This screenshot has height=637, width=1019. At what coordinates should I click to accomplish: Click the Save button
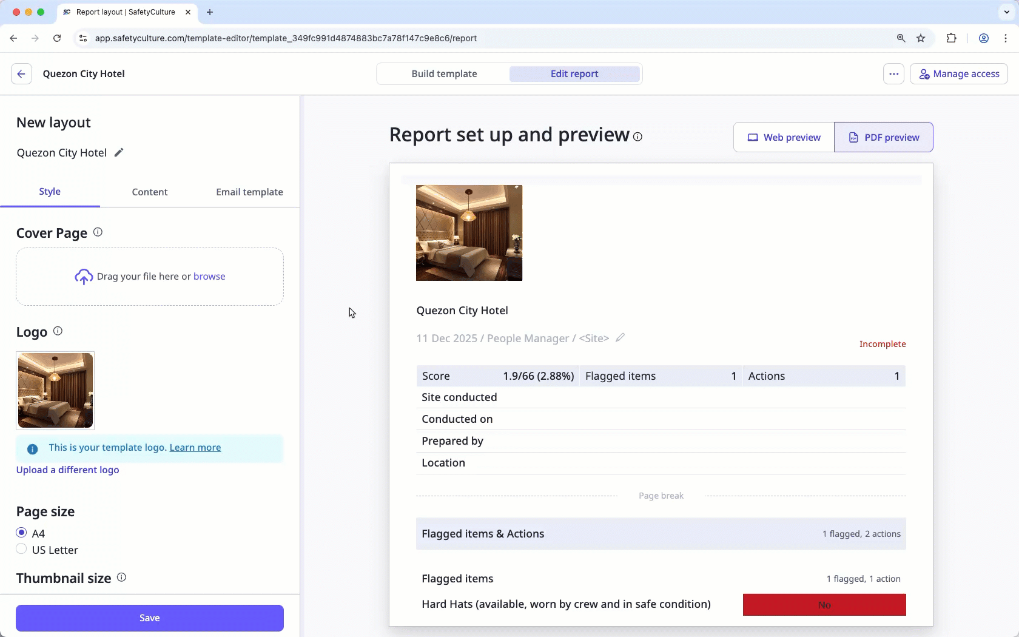click(150, 618)
